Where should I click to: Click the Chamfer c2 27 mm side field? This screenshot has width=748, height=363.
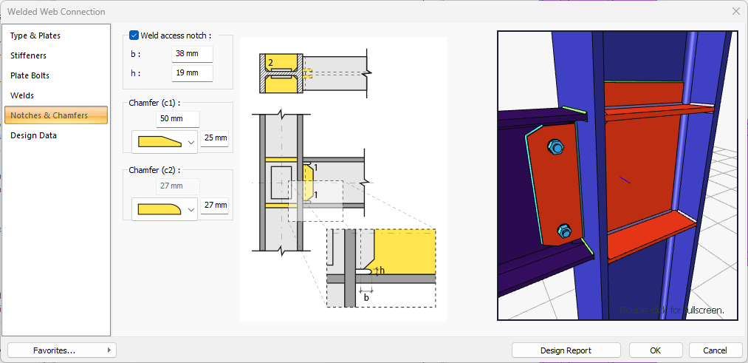[x=215, y=206]
